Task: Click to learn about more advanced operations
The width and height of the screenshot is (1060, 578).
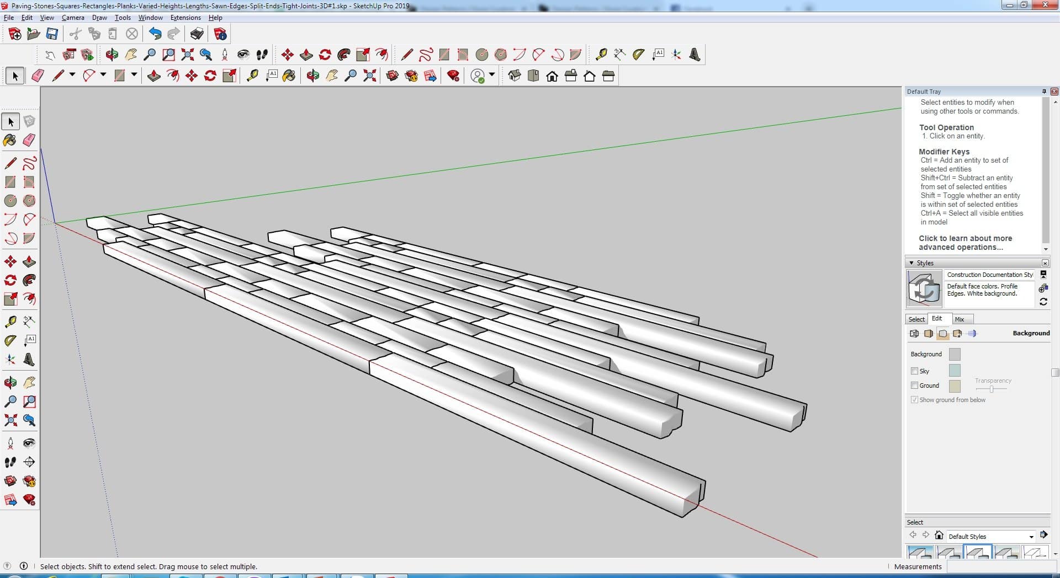Action: pos(965,243)
